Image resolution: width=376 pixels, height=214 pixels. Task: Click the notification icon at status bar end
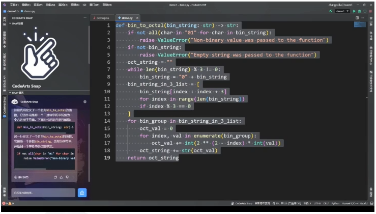click(x=372, y=203)
